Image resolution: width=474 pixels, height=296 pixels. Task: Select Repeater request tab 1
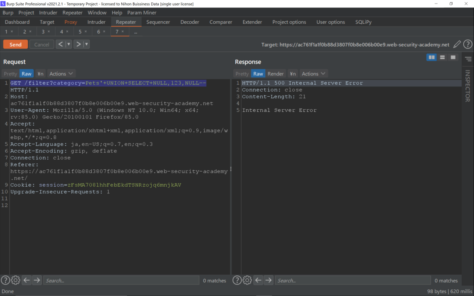pos(6,32)
